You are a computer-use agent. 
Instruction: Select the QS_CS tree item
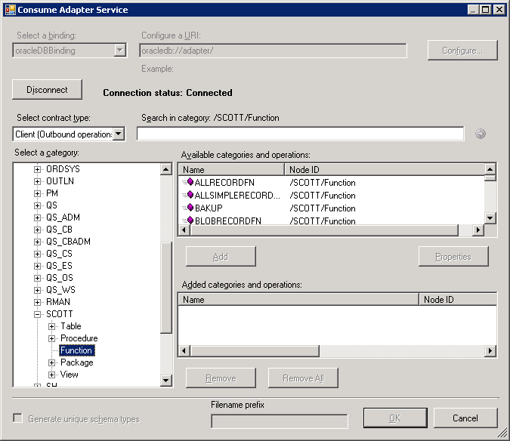click(59, 254)
